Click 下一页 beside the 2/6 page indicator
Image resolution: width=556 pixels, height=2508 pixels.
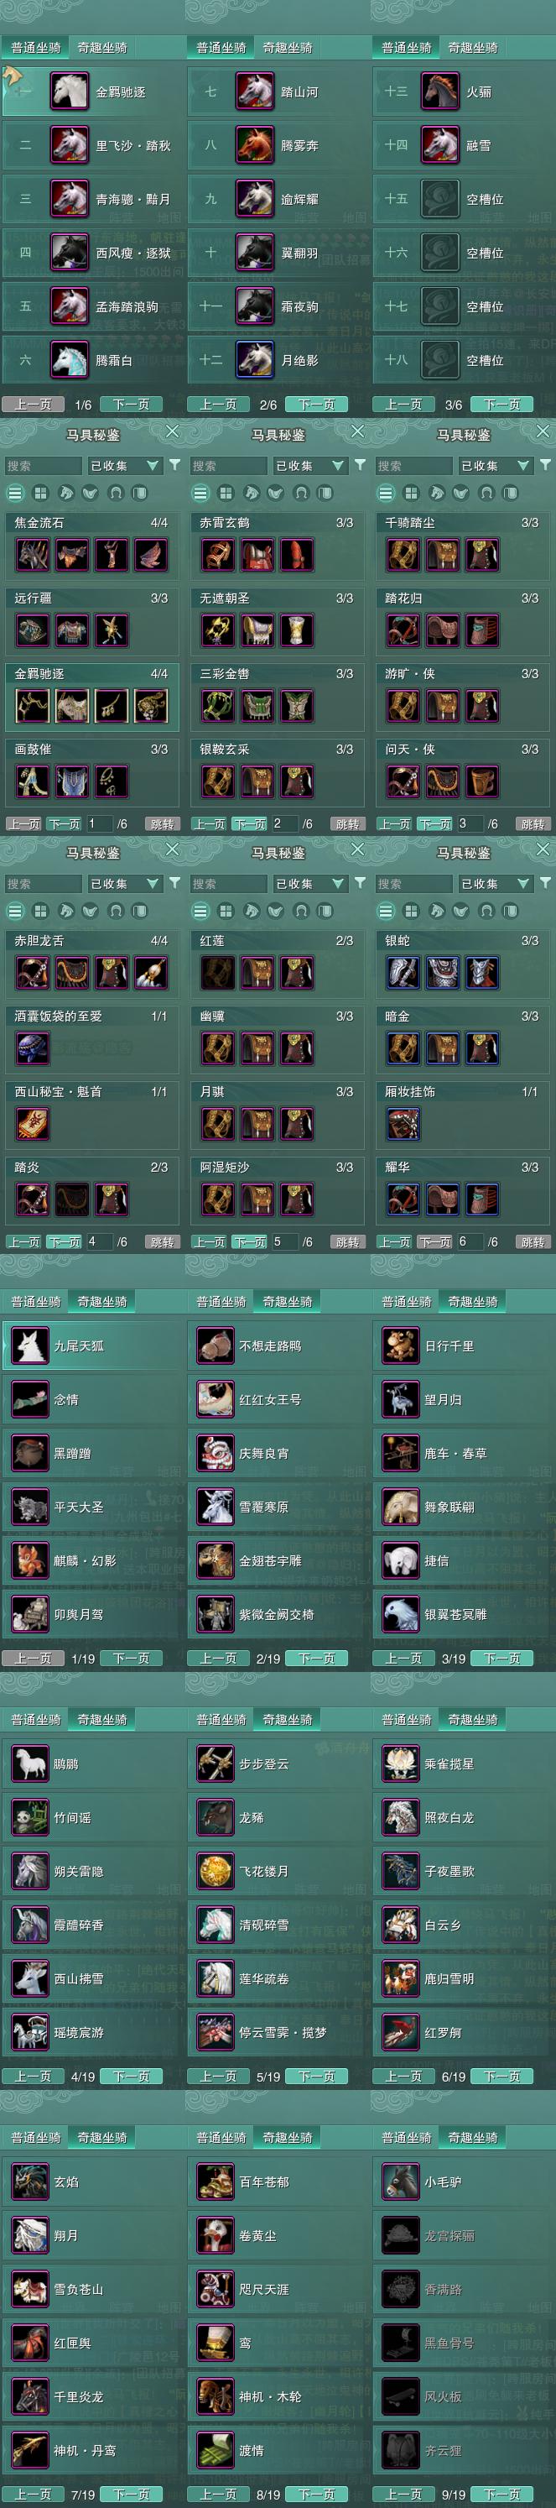coord(316,404)
